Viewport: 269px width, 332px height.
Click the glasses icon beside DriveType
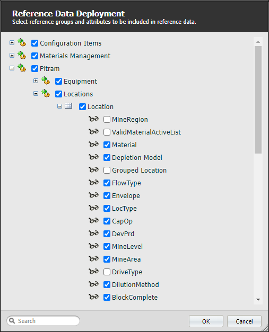coord(93,272)
